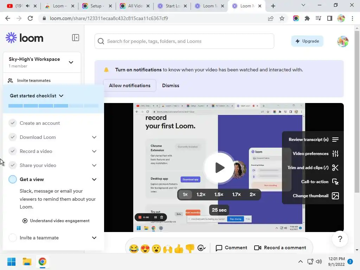Expand the Record a video item
Image resolution: width=360 pixels, height=270 pixels.
click(94, 151)
